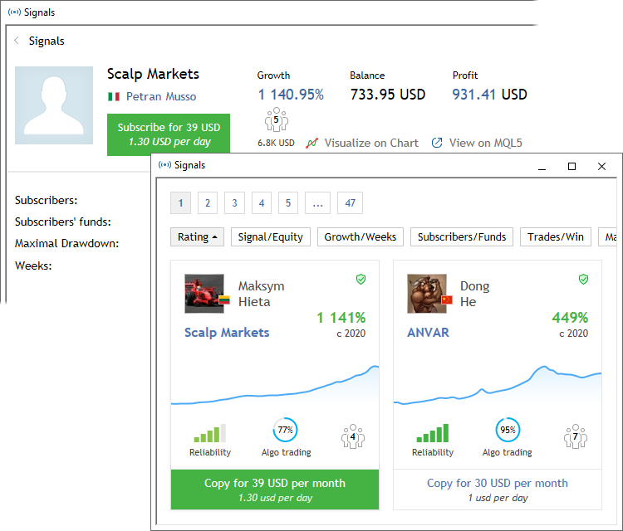Click subscribers icon showing 7 on ANVAR
Screen dimensions: 623x531
(x=576, y=436)
